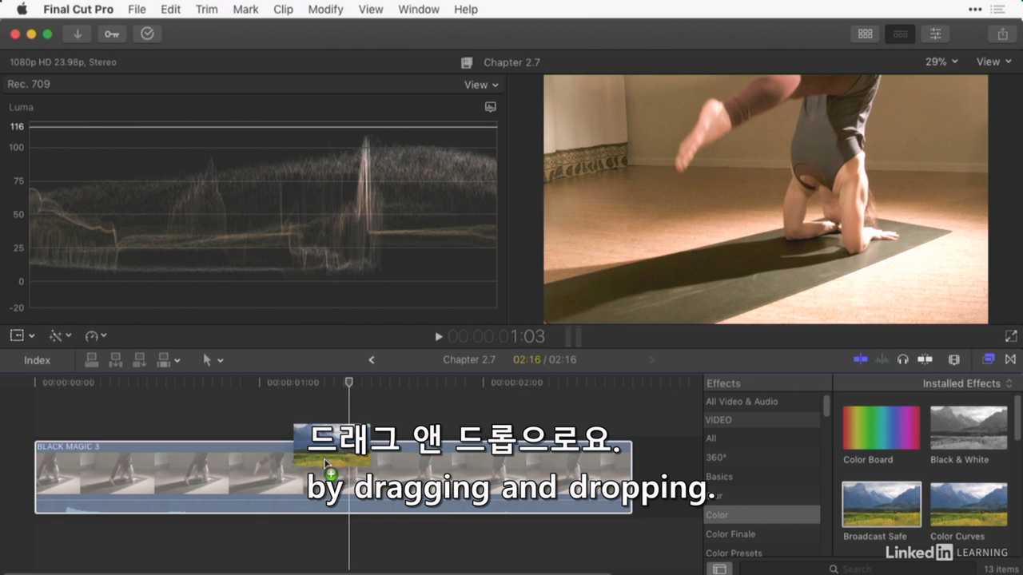Click the project icon beside Chapter 2.7
Viewport: 1023px width, 575px height.
click(x=468, y=62)
